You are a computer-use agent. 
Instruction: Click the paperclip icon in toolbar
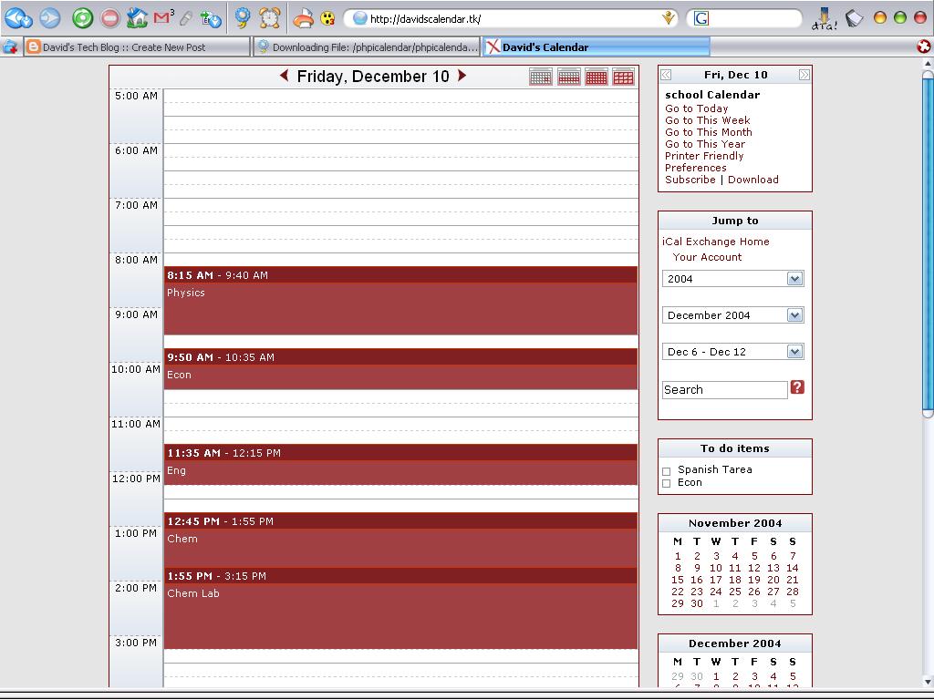coord(186,18)
